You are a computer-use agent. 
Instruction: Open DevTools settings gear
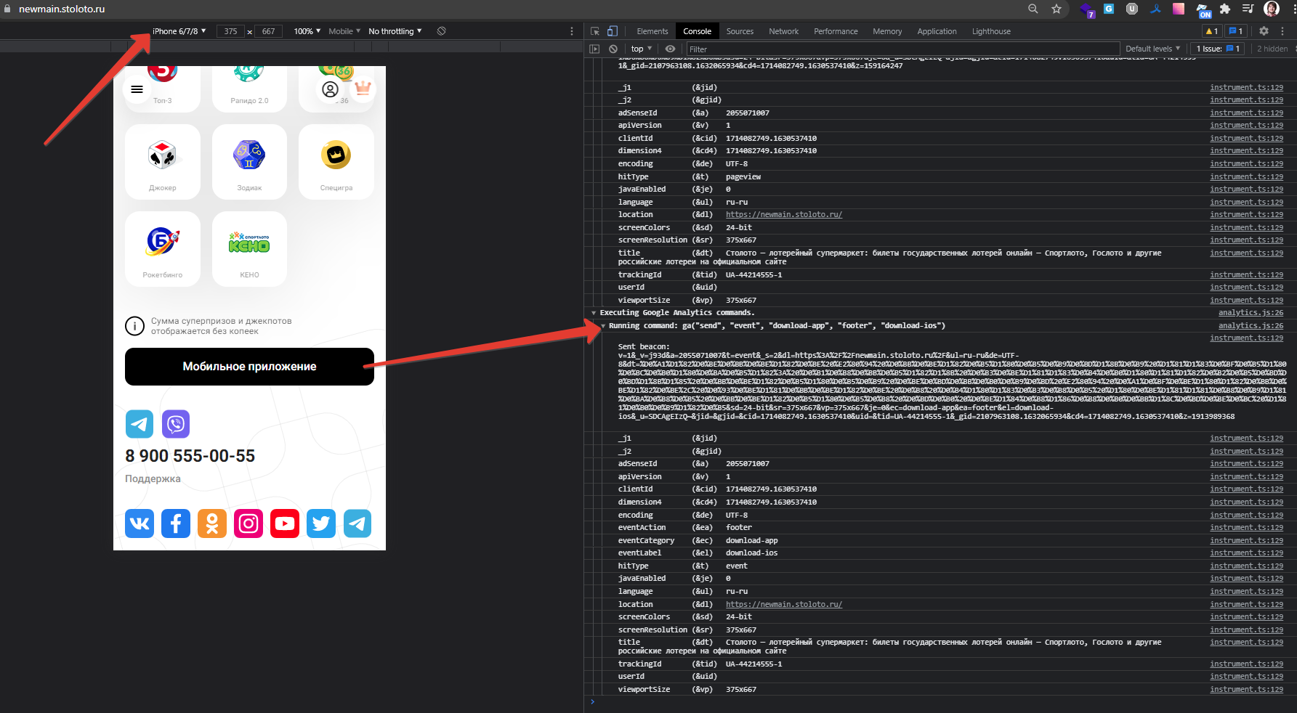coord(1264,31)
